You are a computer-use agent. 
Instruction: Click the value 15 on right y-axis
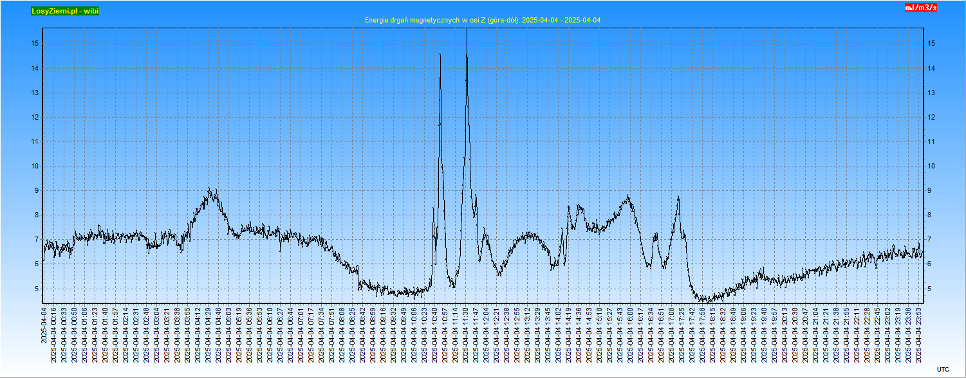click(931, 44)
